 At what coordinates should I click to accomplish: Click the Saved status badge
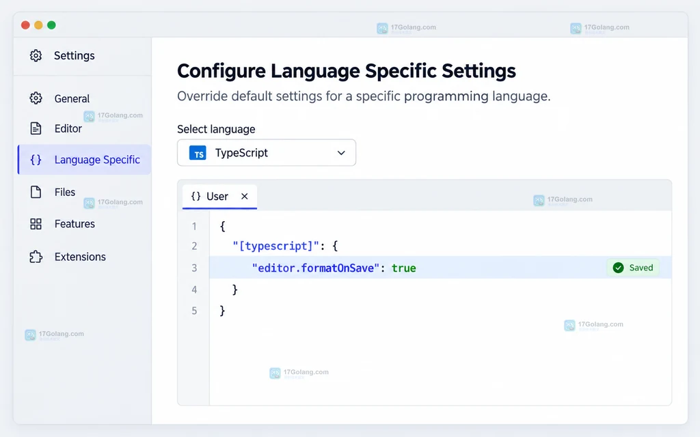(x=633, y=268)
